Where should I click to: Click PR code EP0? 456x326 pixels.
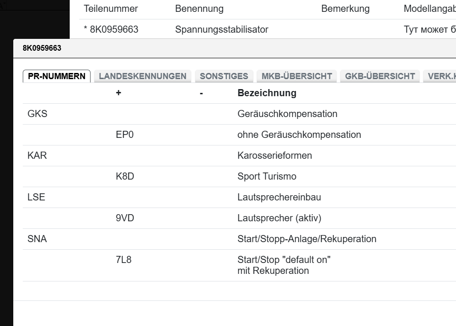125,135
